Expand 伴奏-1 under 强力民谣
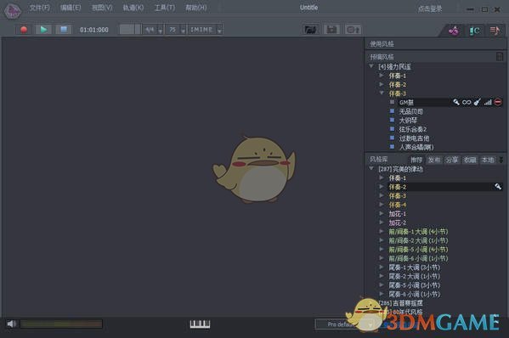 coord(382,76)
